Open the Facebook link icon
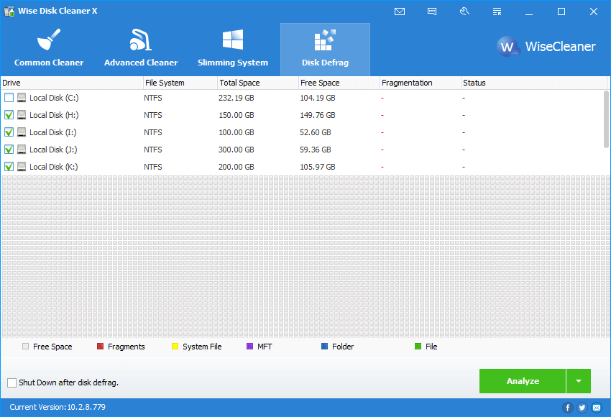611x417 pixels. click(567, 408)
